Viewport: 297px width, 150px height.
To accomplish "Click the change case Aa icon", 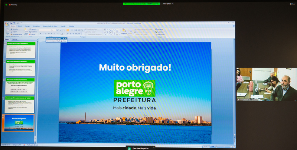I will (58, 34).
